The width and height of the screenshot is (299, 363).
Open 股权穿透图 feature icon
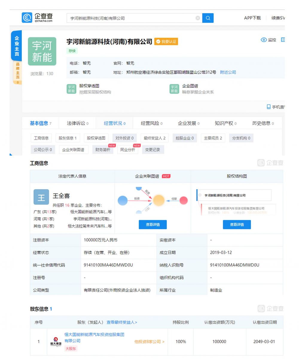click(71, 89)
